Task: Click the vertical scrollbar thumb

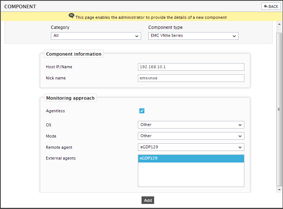Action: point(279,109)
